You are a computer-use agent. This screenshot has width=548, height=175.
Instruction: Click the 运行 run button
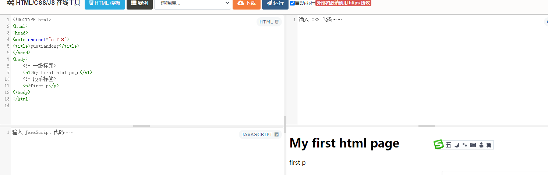pos(275,3)
